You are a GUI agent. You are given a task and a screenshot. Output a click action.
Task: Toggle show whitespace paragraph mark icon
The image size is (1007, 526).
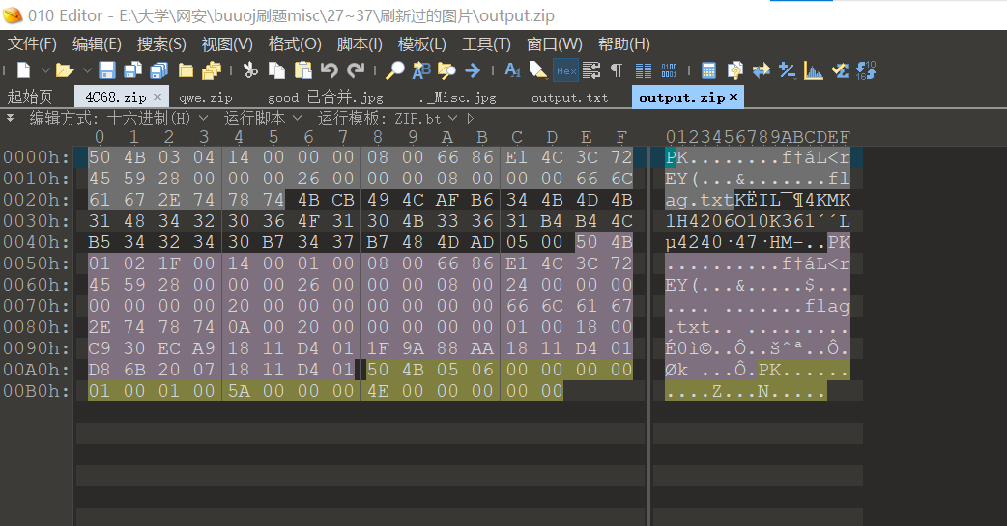click(x=617, y=69)
